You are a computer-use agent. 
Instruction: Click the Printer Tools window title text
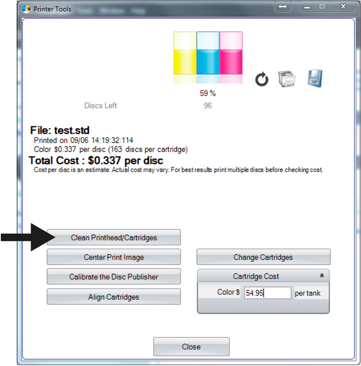tap(52, 9)
